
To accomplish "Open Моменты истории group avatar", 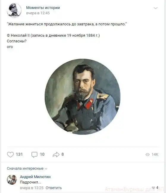I will 14,10.
